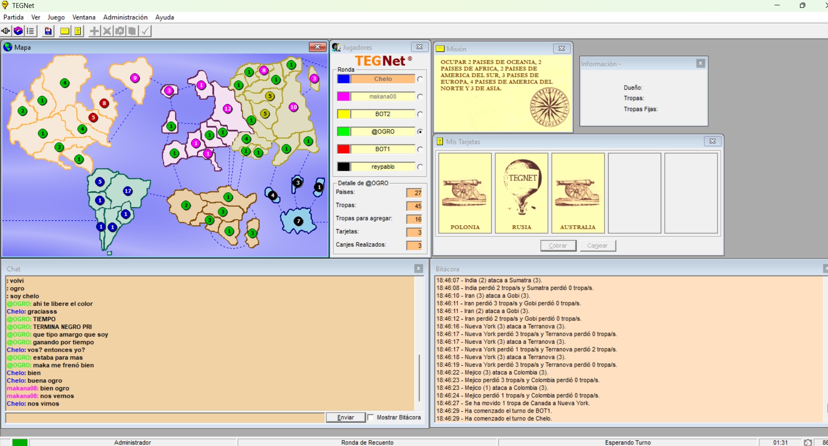Click the crossed swords attack toolbar icon
The width and height of the screenshot is (828, 446).
(x=107, y=31)
